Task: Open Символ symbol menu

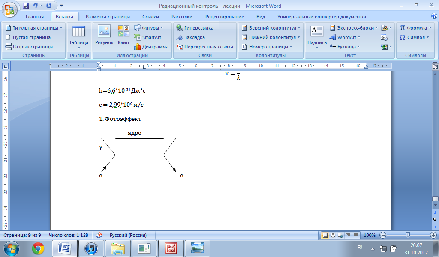Action: [414, 37]
